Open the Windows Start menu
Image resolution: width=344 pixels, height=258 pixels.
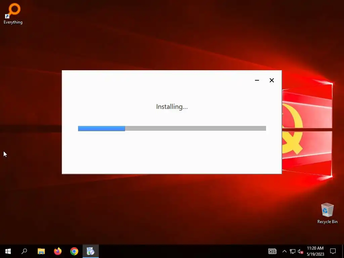(8, 251)
